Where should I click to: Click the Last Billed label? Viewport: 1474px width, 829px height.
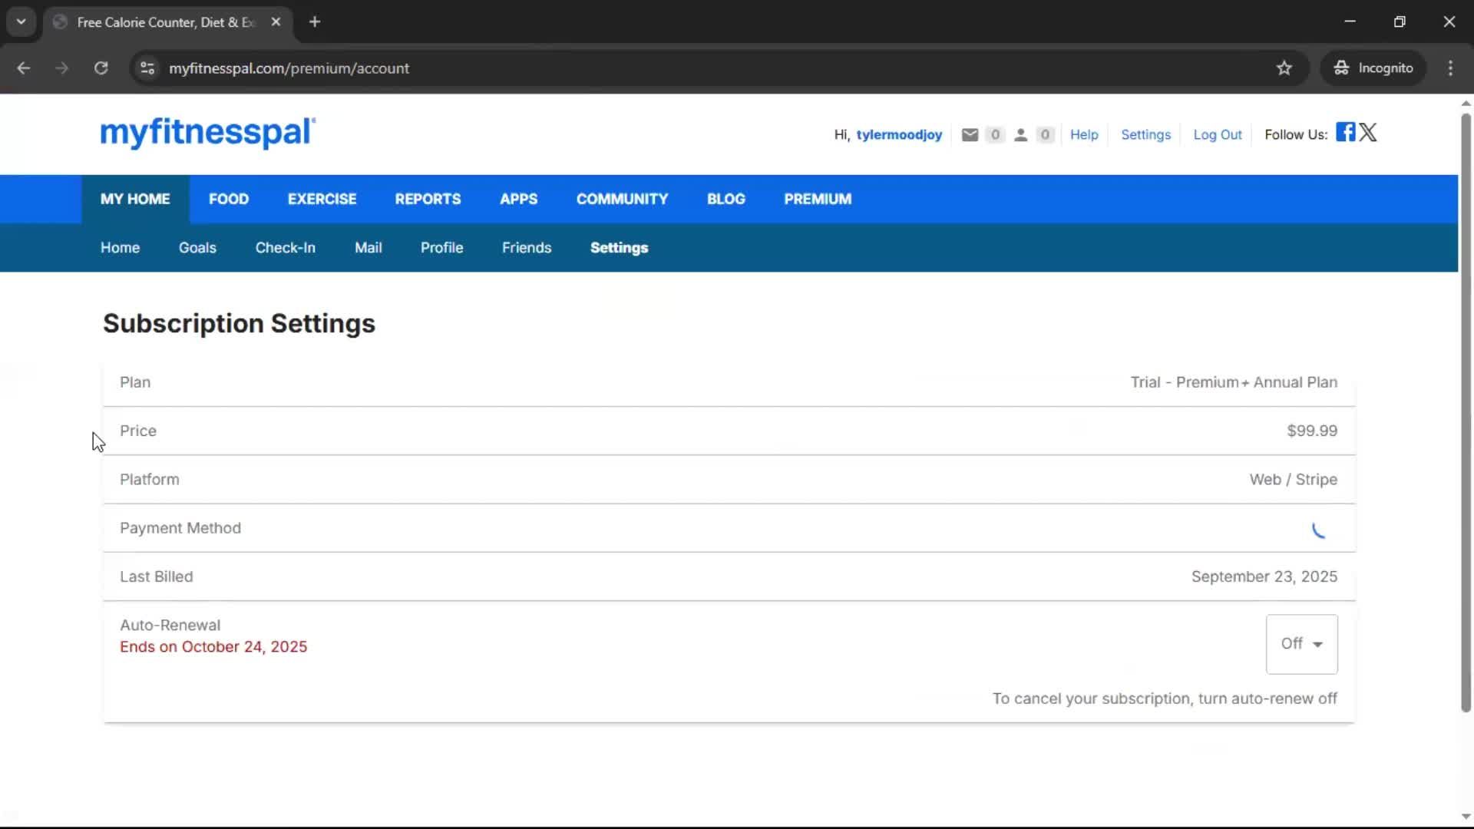pyautogui.click(x=156, y=576)
